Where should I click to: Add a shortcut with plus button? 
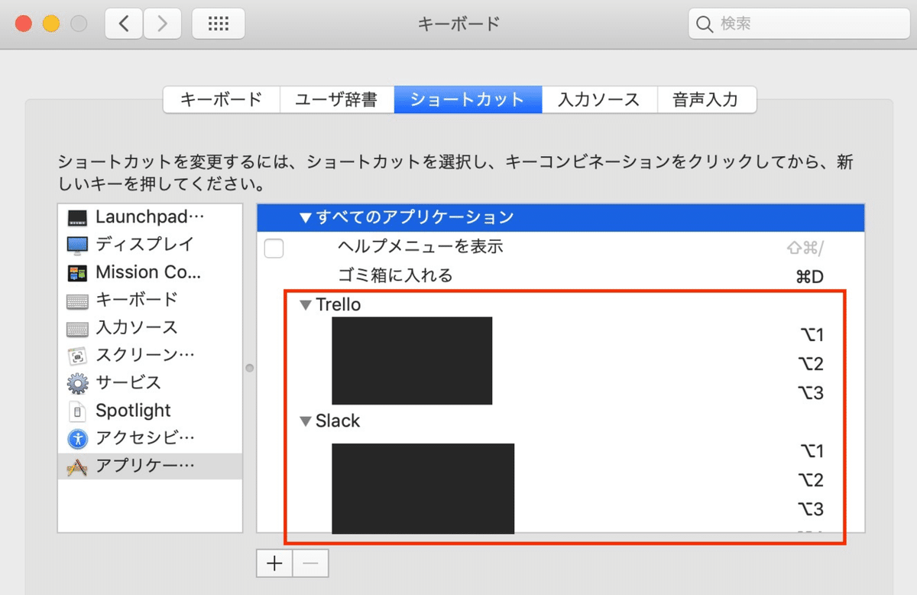275,564
